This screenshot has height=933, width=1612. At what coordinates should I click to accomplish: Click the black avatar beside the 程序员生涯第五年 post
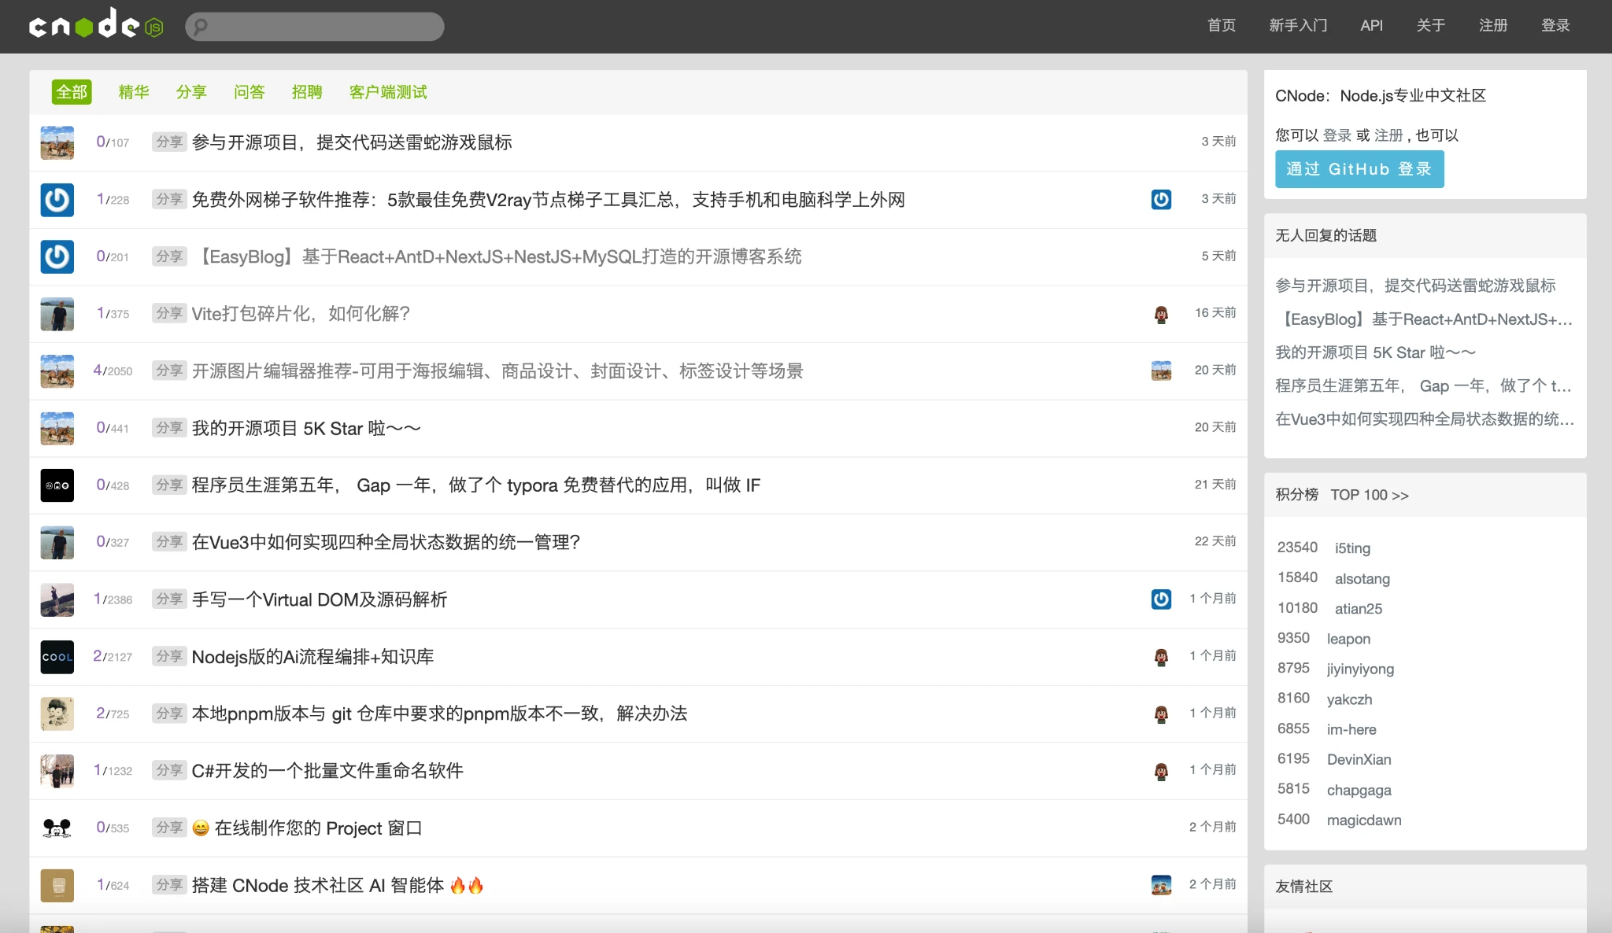[57, 485]
